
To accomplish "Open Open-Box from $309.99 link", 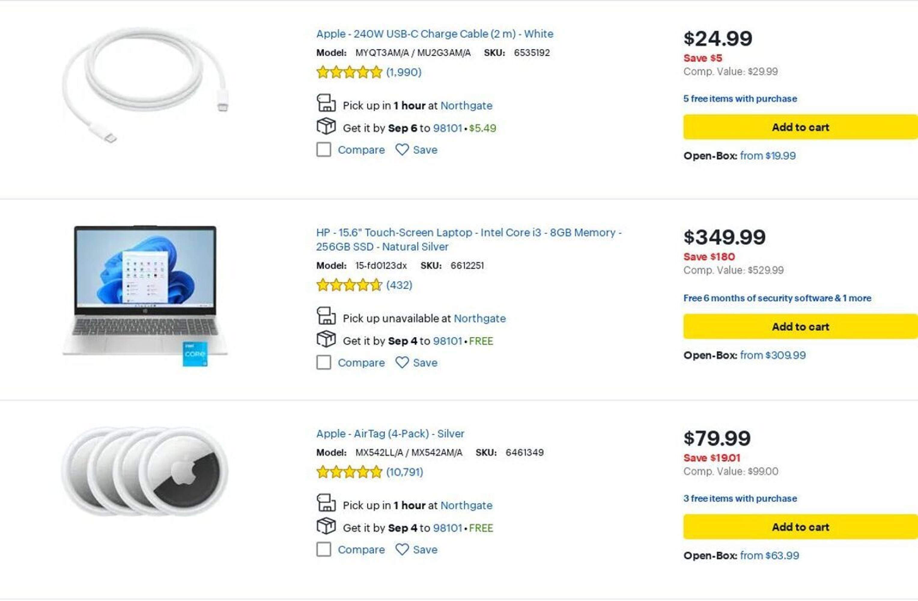I will (773, 355).
